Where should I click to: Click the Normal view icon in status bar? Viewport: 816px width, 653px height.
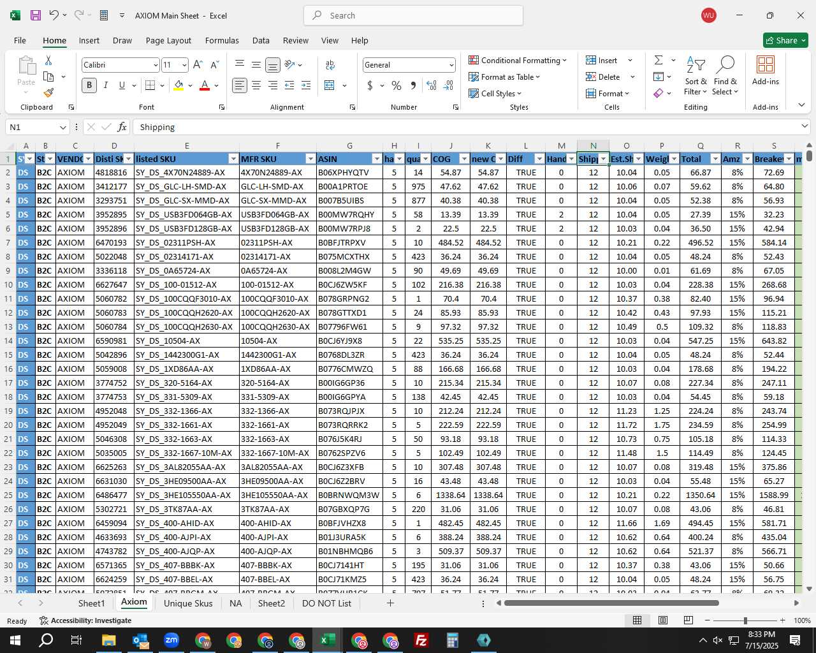click(637, 620)
